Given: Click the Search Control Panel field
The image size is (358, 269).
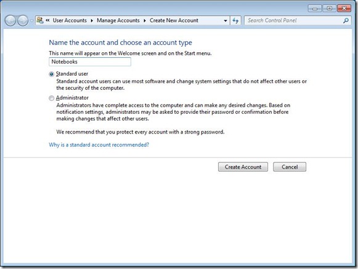Looking at the screenshot, I should click(295, 20).
